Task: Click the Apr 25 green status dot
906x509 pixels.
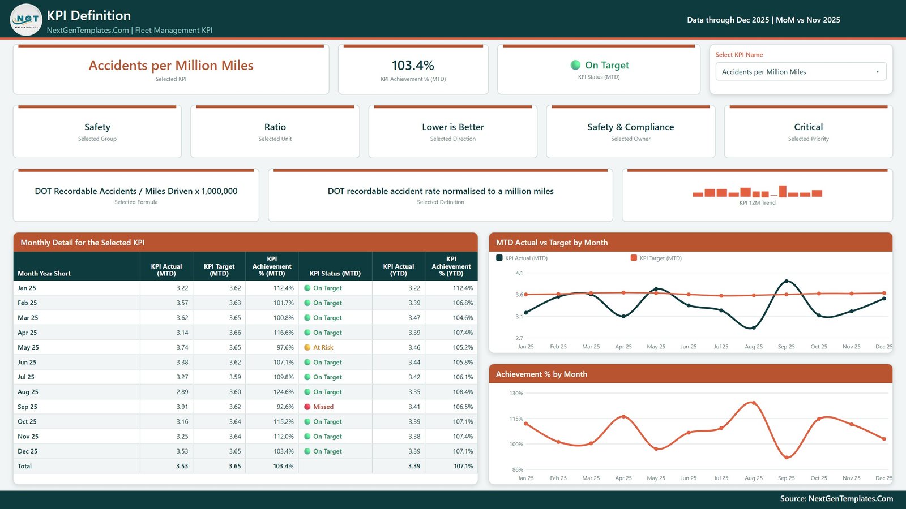Action: tap(307, 333)
